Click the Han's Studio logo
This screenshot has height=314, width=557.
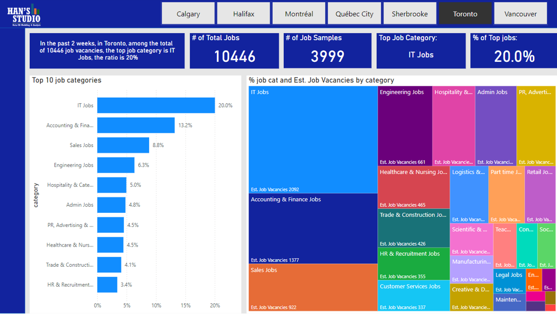point(24,15)
